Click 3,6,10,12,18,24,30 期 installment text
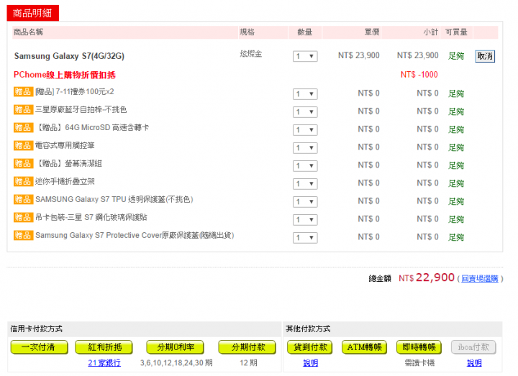 tap(176, 363)
